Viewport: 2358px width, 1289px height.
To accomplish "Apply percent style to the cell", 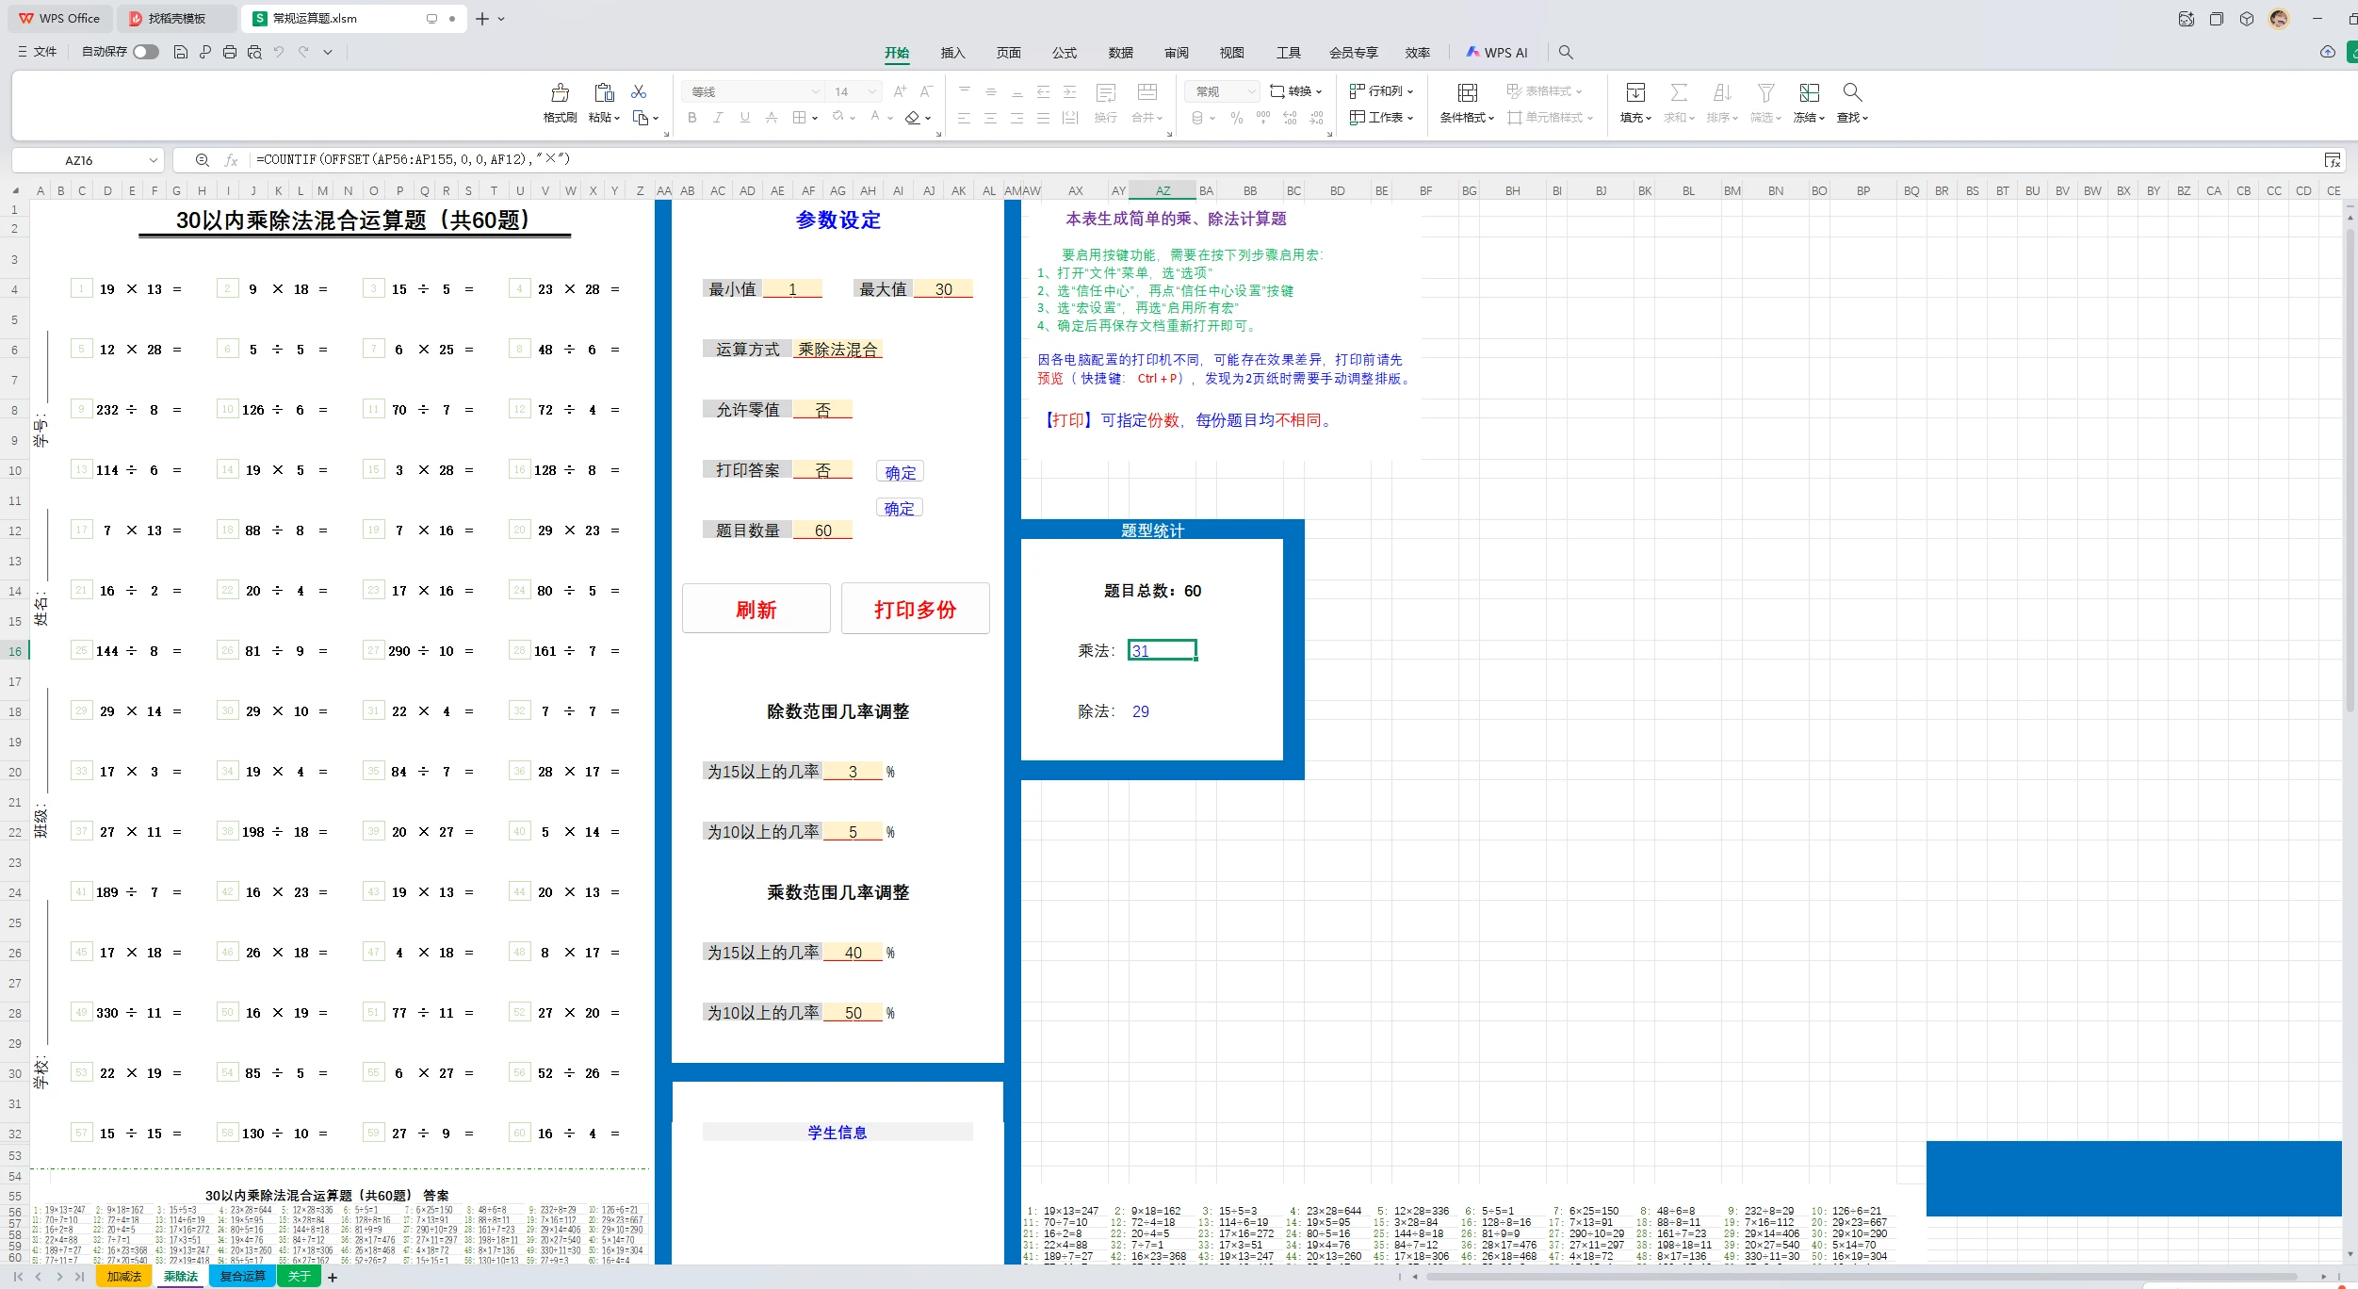I will click(x=1235, y=117).
